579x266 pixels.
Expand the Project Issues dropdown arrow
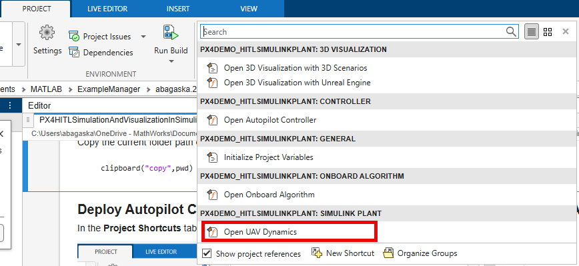coord(143,37)
